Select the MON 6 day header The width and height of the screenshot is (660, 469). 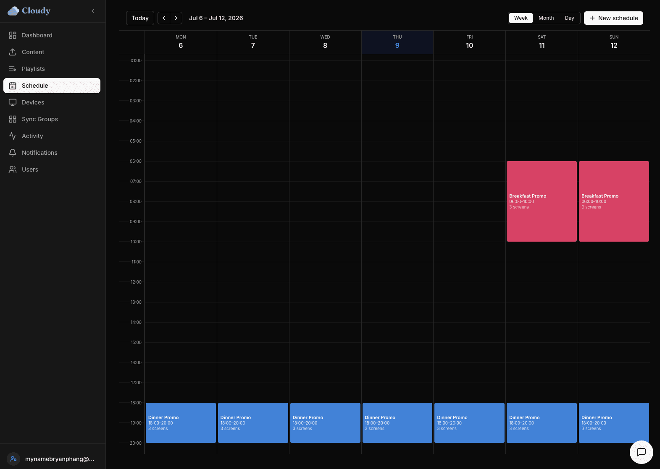tap(181, 42)
